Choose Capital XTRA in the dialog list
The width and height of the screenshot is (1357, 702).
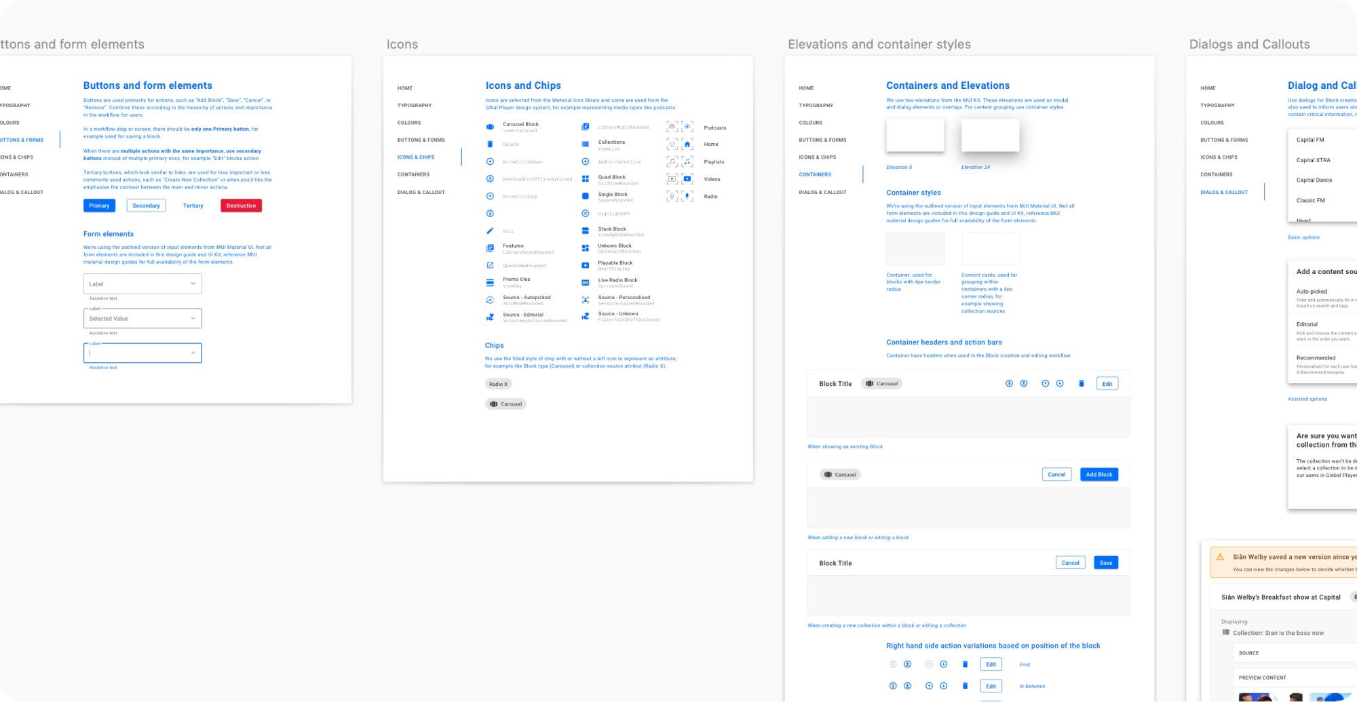[x=1314, y=160]
